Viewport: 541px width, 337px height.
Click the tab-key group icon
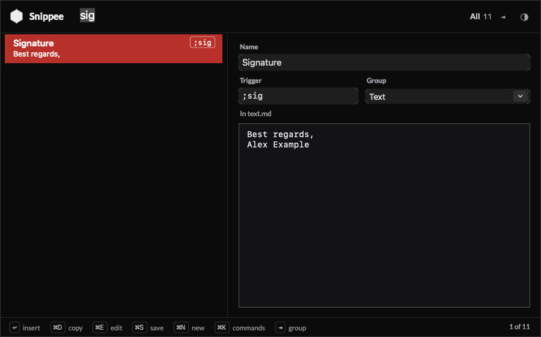[281, 328]
